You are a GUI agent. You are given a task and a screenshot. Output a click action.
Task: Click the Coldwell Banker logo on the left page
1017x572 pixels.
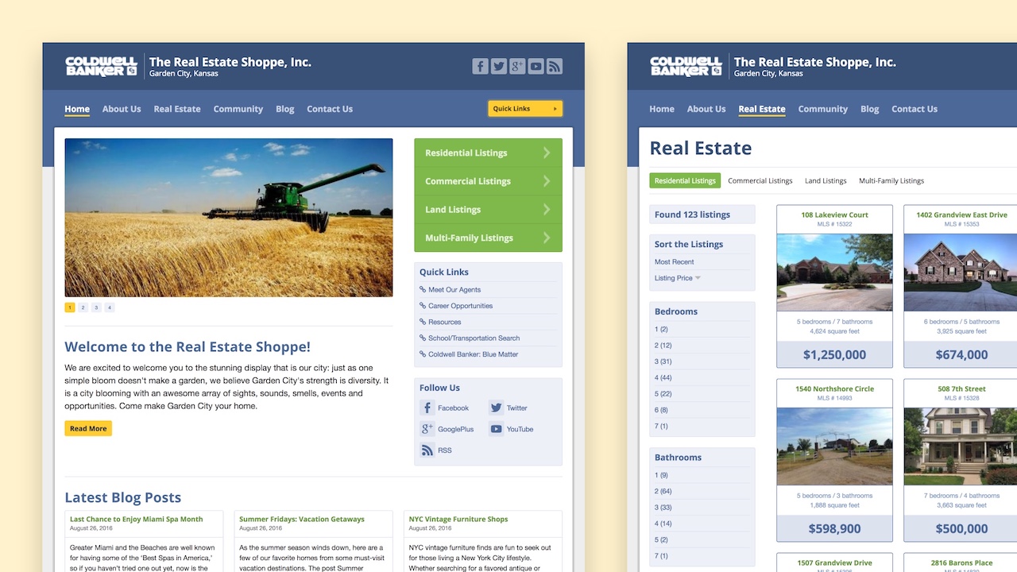pos(101,66)
